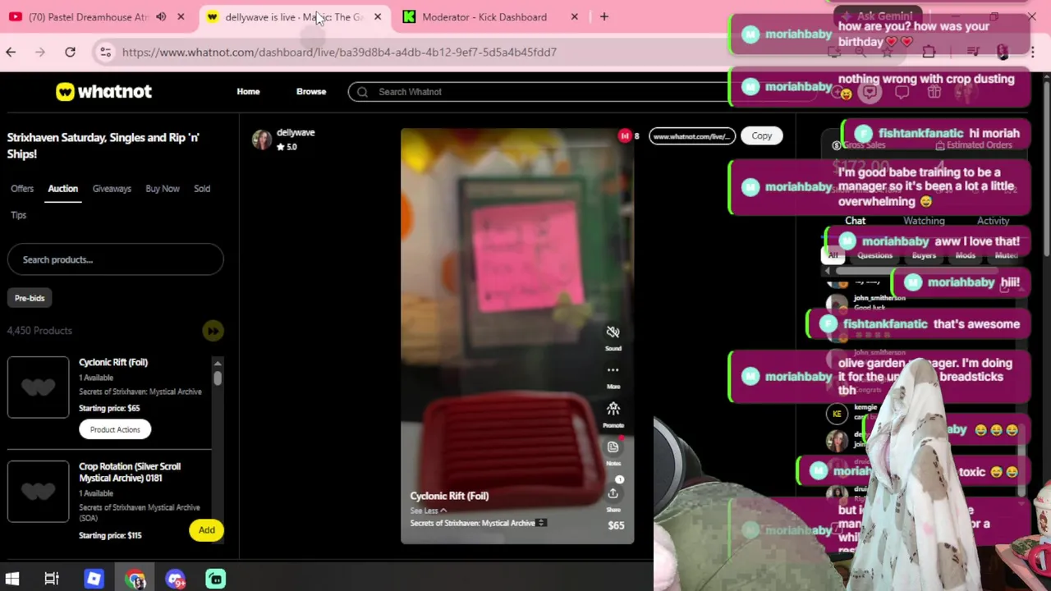
Task: Toggle the category arrows next to Mystical Archive
Action: coord(541,523)
